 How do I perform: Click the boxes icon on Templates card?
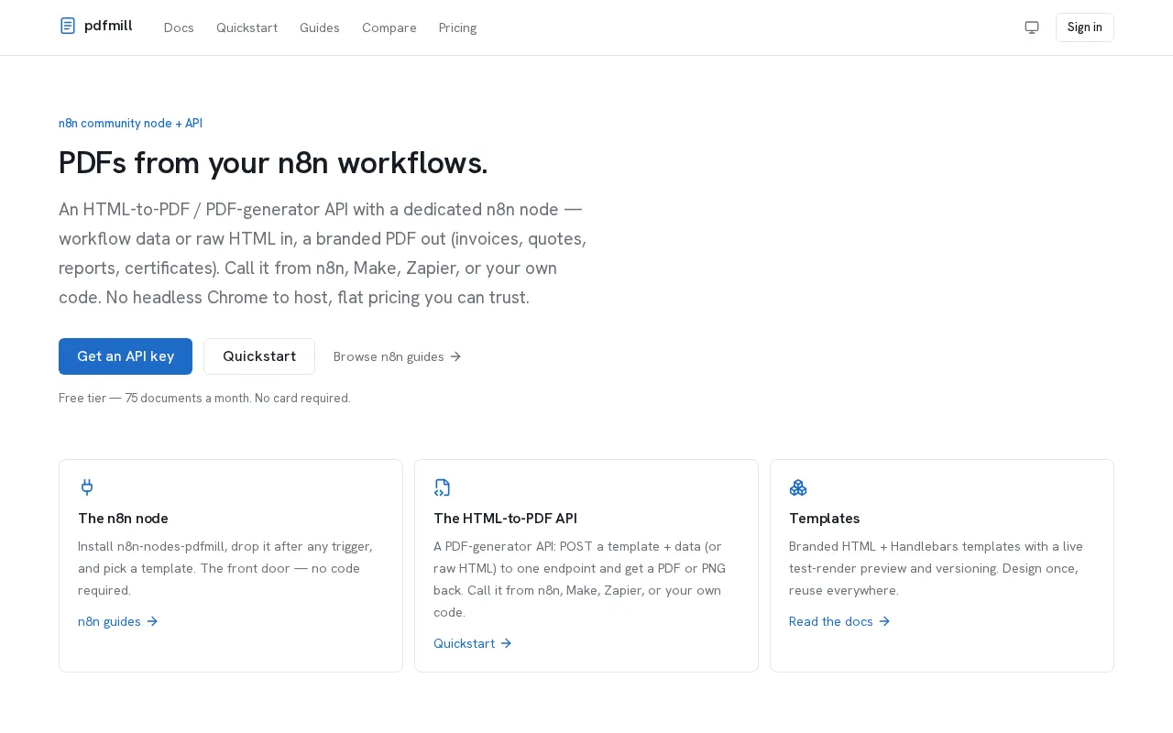point(798,487)
